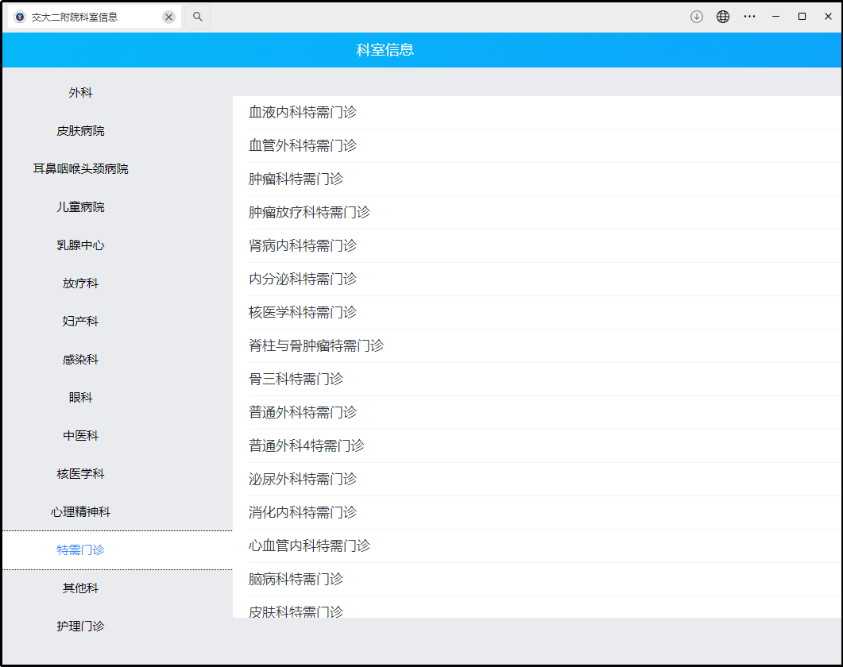843x667 pixels.
Task: Select 脊柱与骨肿瘤特需门诊 entry
Action: tap(316, 346)
